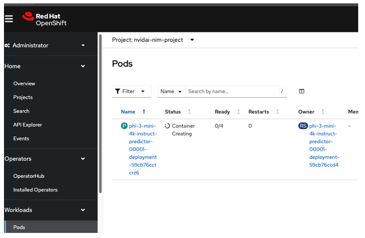The width and height of the screenshot is (365, 238).
Task: Click the Restarts column sort icon
Action: pos(277,112)
